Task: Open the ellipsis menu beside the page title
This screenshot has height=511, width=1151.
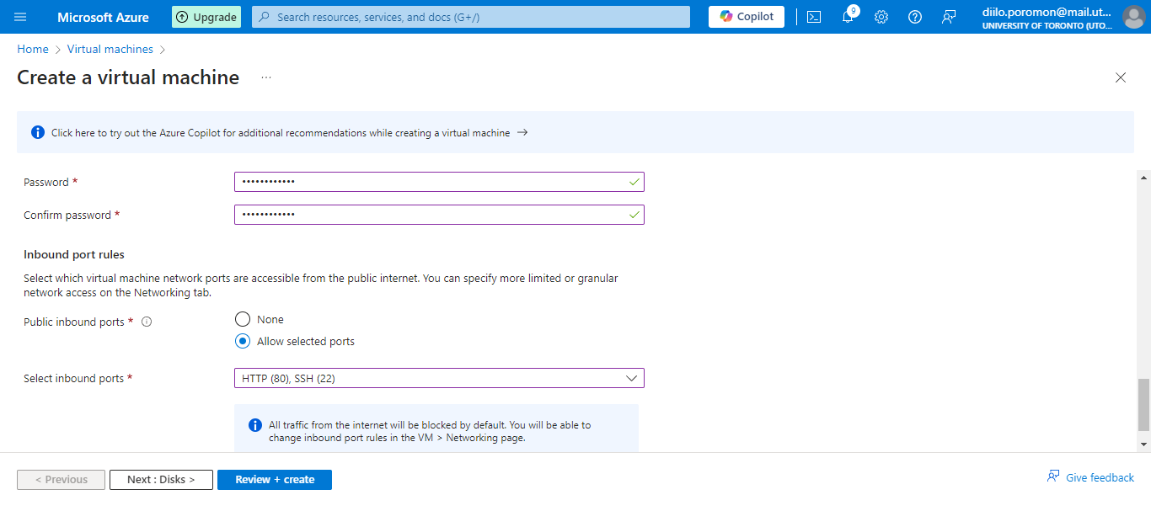Action: [x=266, y=77]
